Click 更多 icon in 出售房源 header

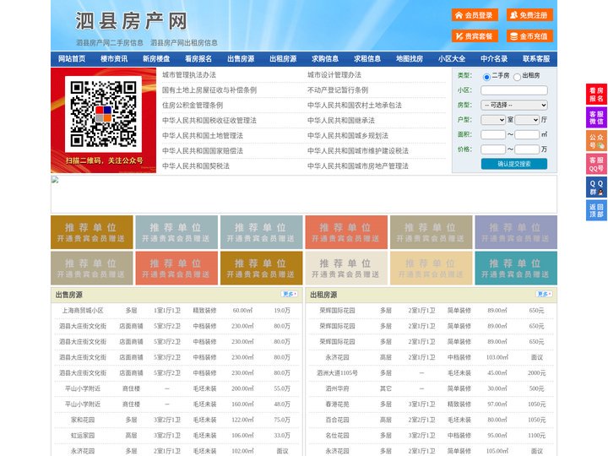click(290, 294)
